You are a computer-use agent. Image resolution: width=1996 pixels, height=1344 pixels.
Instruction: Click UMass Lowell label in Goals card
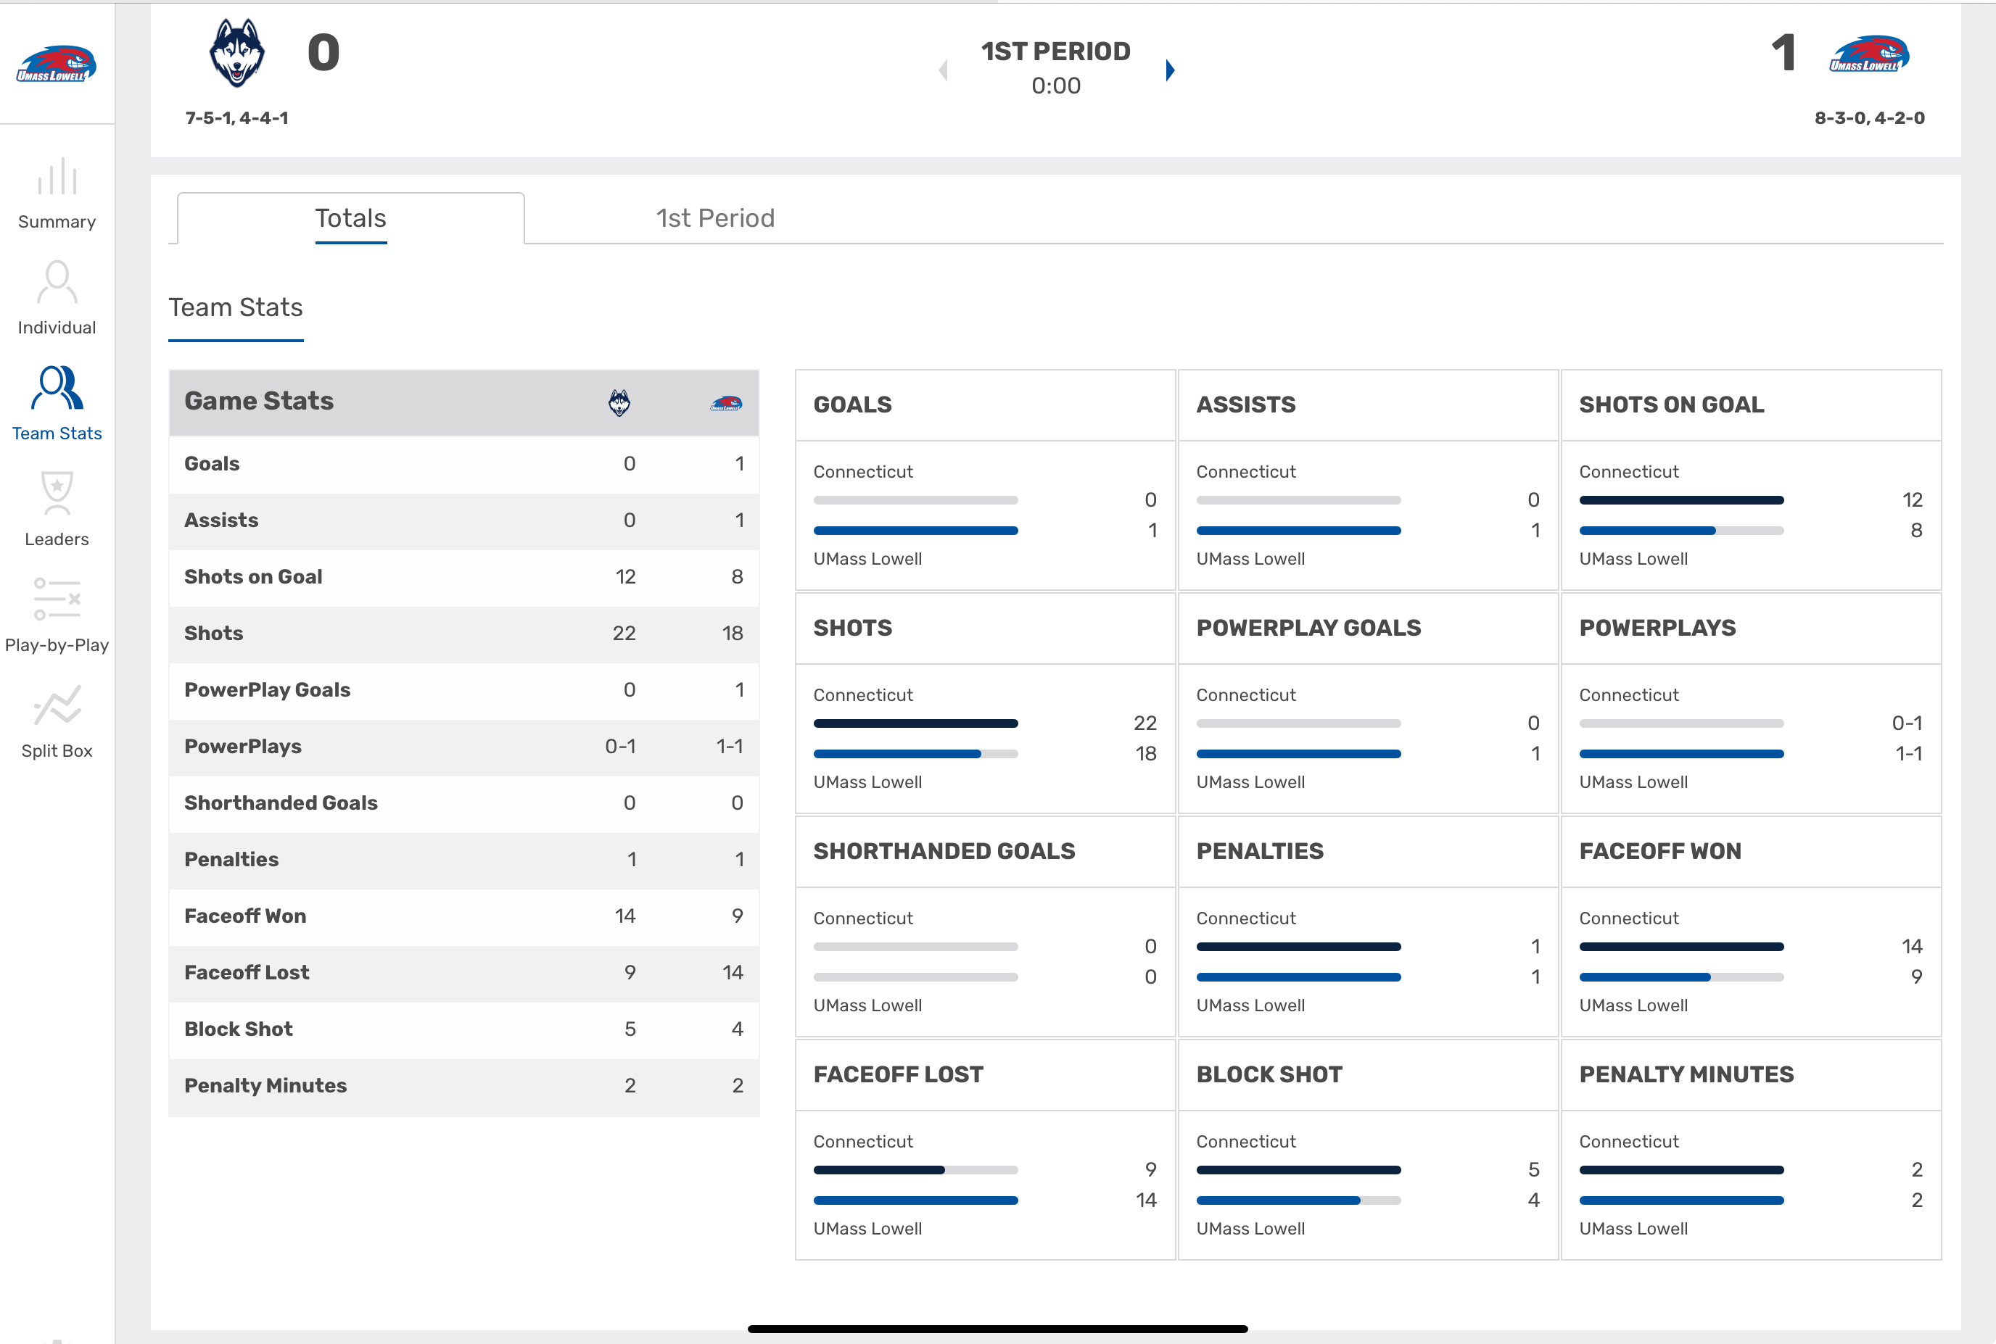[867, 559]
